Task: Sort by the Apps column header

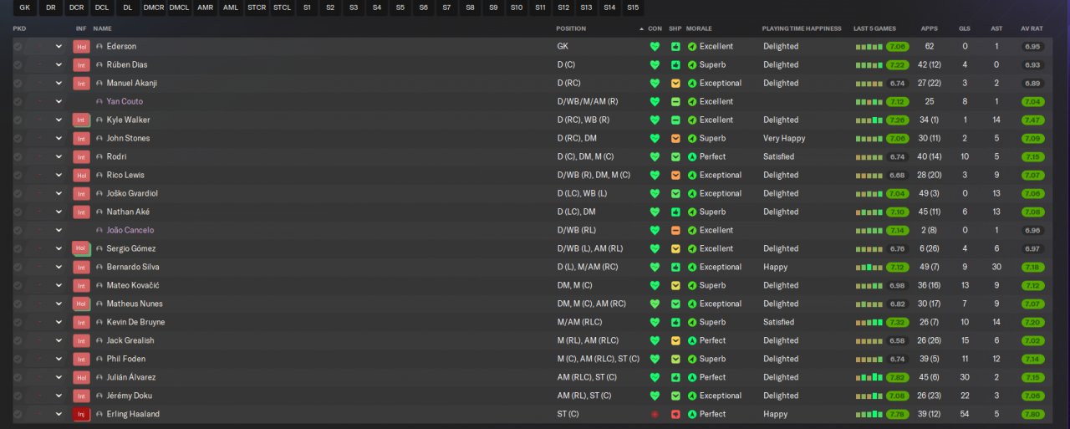Action: (x=929, y=28)
